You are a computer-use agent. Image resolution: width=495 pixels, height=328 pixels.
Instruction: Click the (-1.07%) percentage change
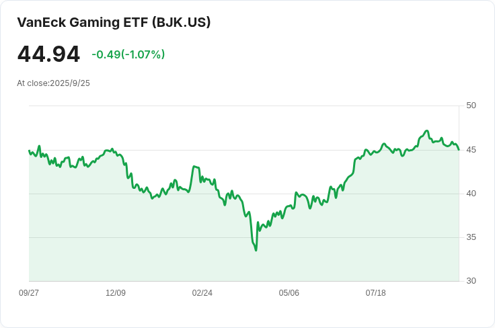point(143,54)
